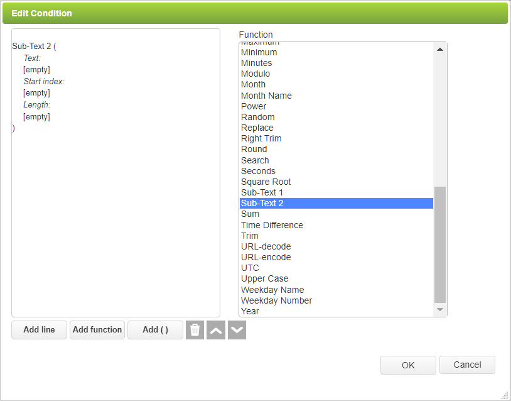Click [empty] value under Length:
Viewport: 511px width, 401px height.
pos(36,117)
